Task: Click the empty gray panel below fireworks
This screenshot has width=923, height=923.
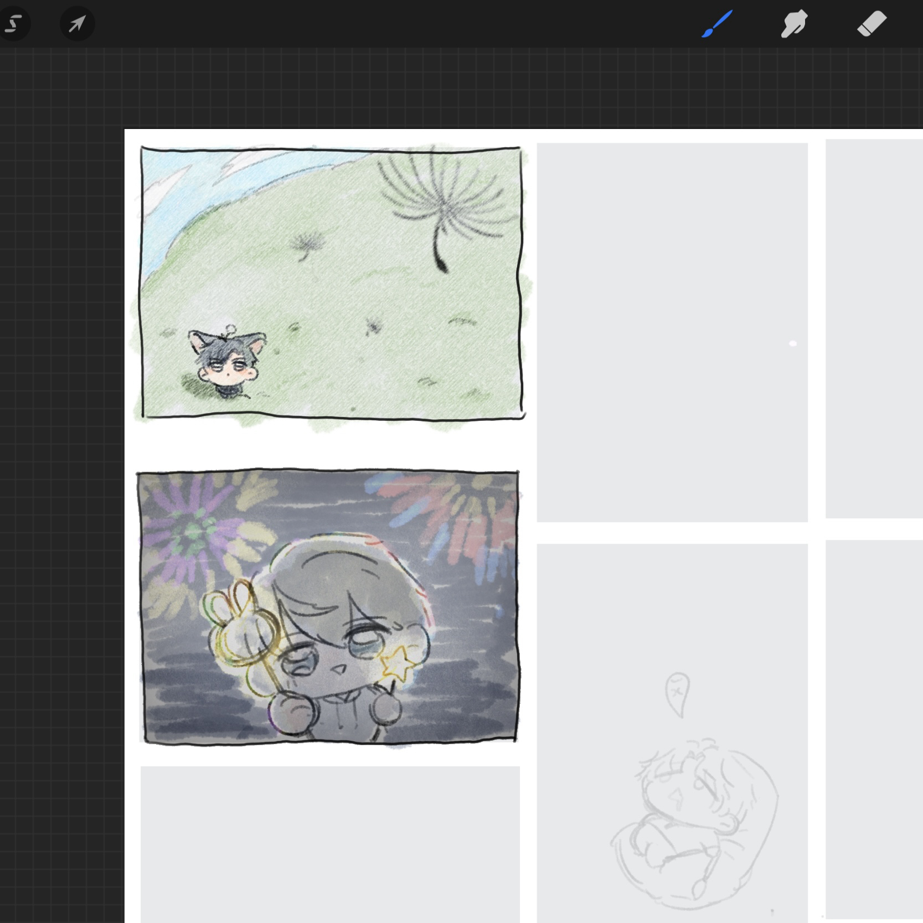Action: (x=330, y=842)
